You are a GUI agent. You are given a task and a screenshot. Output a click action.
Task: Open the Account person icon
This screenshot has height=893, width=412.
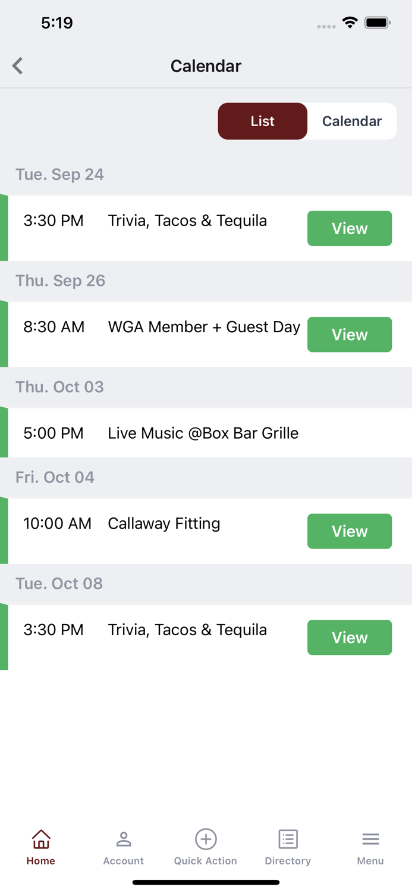124,839
